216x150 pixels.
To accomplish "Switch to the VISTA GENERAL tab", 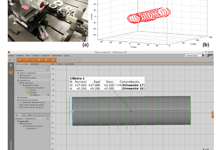I will pyautogui.click(x=22, y=64).
